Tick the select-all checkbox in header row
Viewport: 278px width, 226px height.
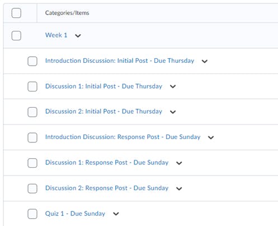coord(16,13)
